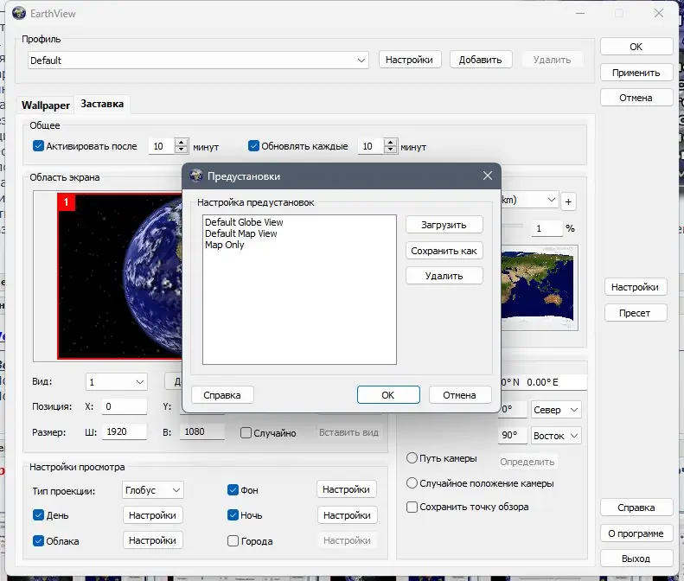Image resolution: width=684 pixels, height=581 pixels.
Task: Enable the Города checkbox
Action: coord(233,541)
